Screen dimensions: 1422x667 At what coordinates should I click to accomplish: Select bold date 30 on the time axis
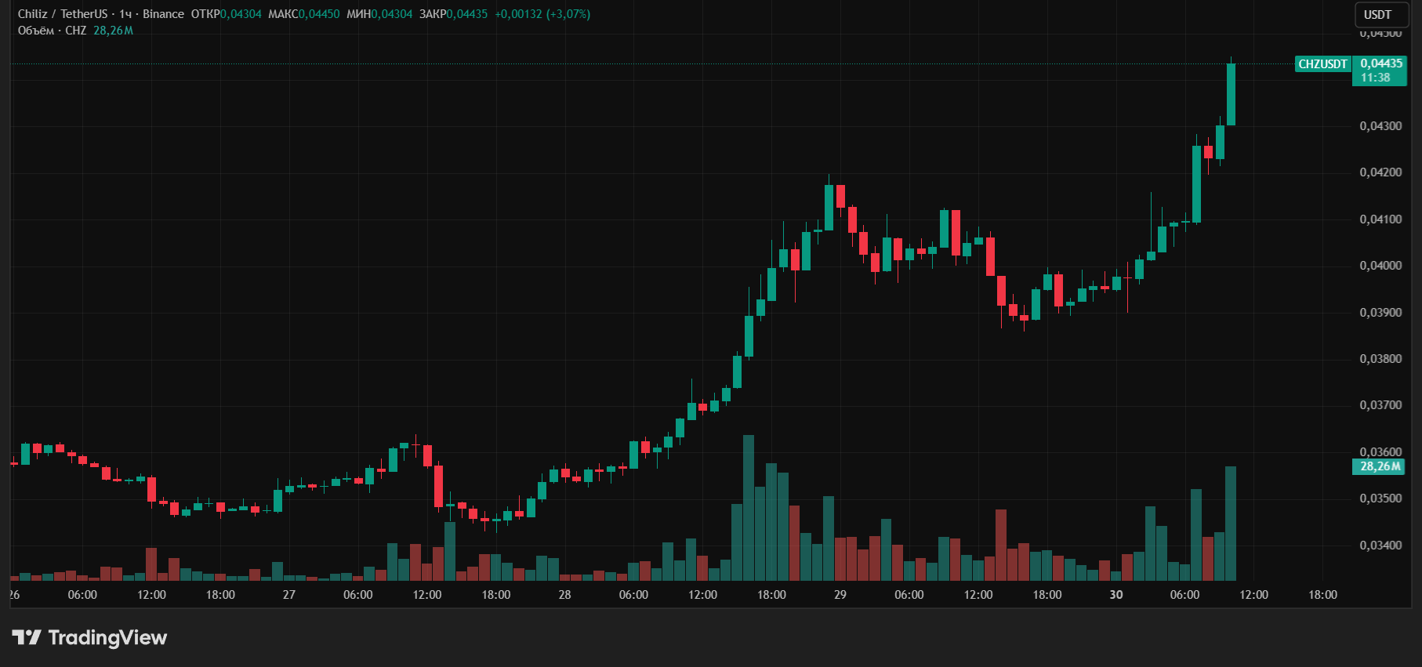pos(1115,595)
